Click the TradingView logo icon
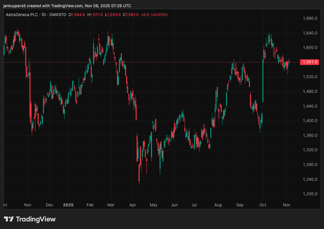 point(9,219)
